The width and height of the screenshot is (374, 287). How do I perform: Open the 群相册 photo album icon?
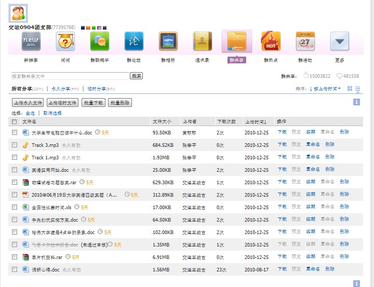168,42
